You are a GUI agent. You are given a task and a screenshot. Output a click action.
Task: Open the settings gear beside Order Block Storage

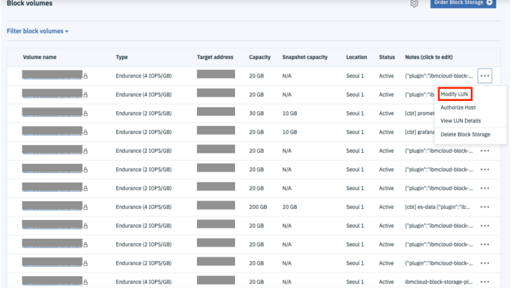pyautogui.click(x=414, y=4)
